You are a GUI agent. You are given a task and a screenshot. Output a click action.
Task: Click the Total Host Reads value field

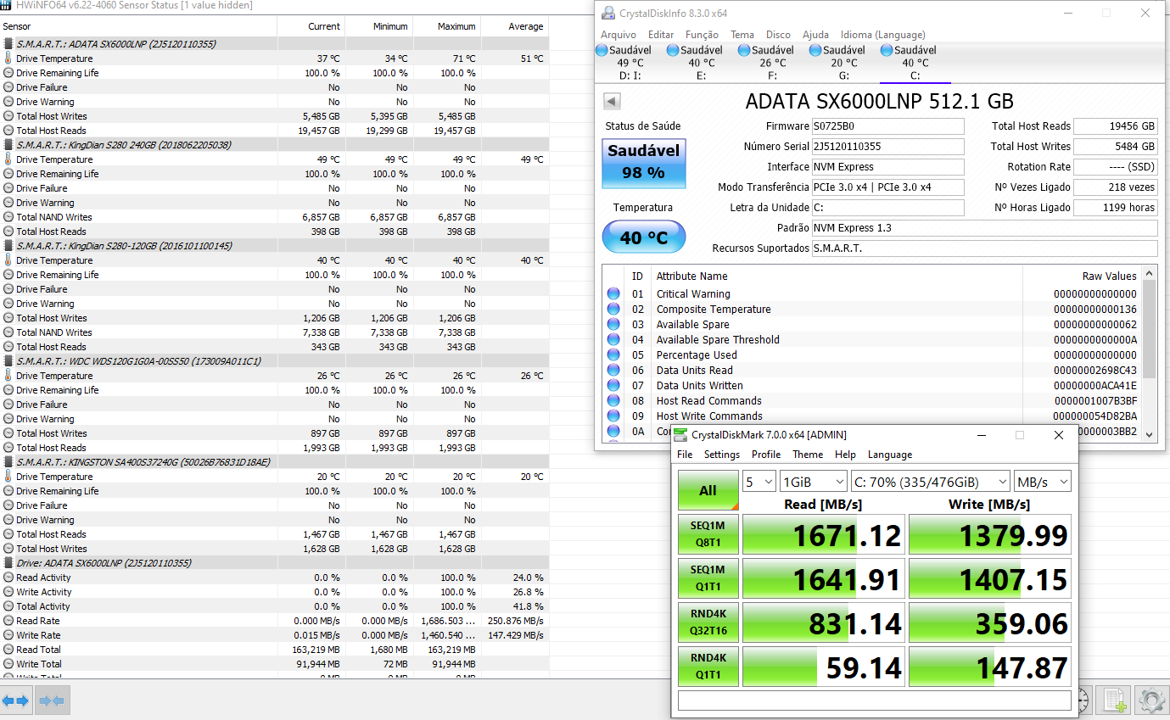1115,126
